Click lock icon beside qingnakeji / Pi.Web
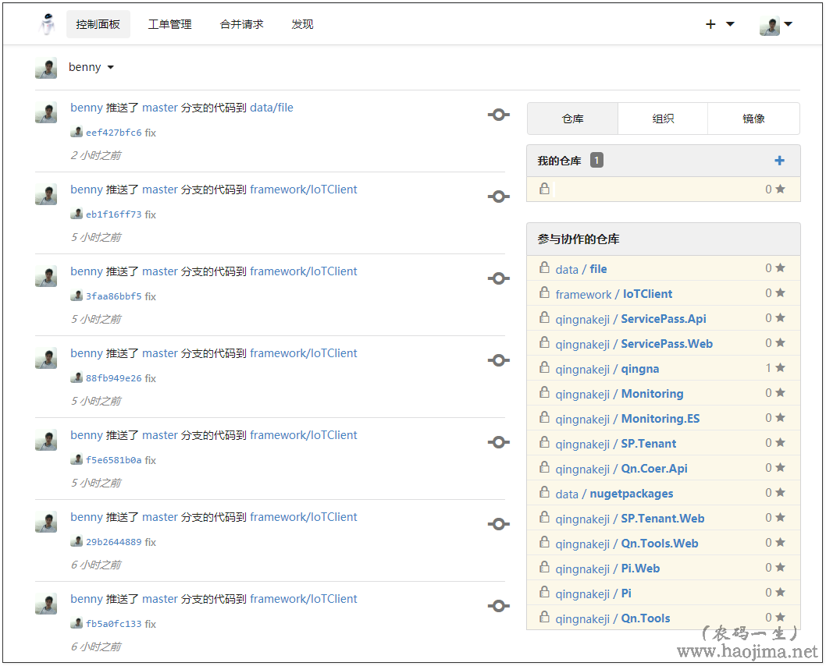This screenshot has height=666, width=826. pyautogui.click(x=544, y=568)
